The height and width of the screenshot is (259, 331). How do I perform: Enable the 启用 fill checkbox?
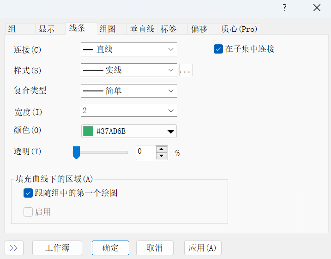click(x=28, y=212)
